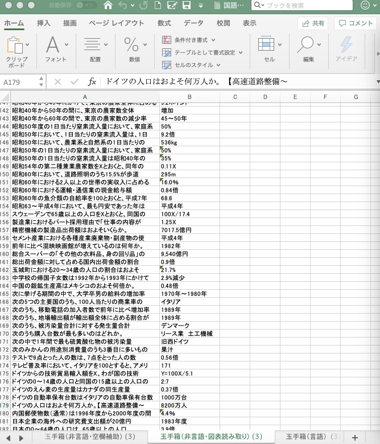
Task: Click the New document icon
Action: [158, 5]
